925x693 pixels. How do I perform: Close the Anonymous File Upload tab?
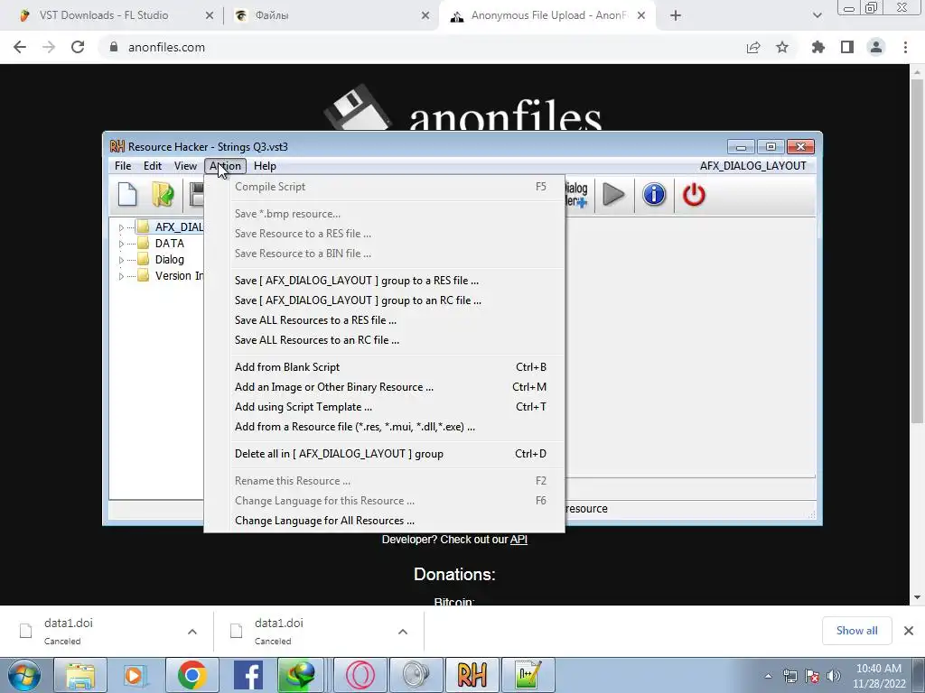tap(642, 16)
